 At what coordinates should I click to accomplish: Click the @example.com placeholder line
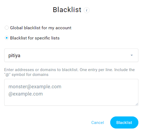[26, 94]
